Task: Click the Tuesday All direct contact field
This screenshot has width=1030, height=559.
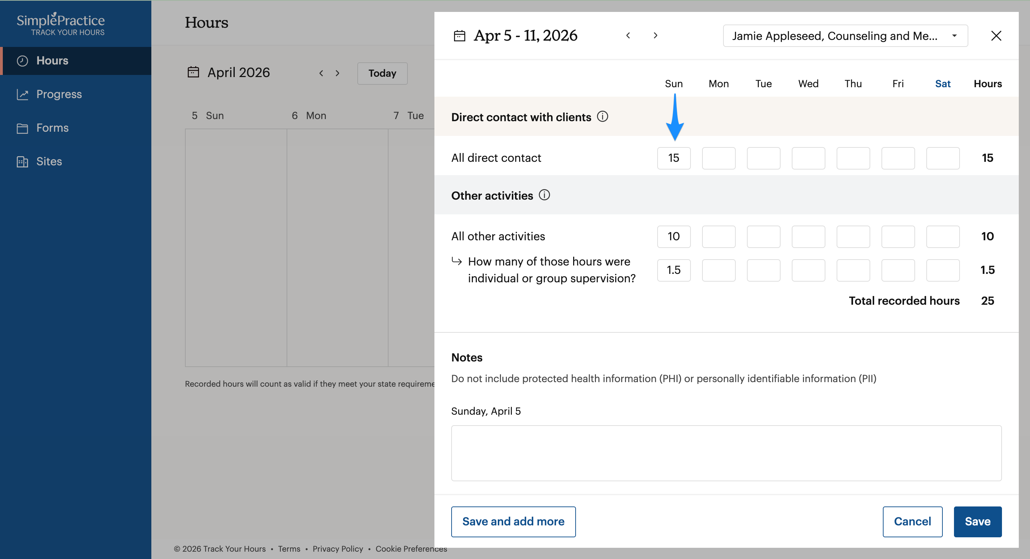Action: click(x=763, y=158)
